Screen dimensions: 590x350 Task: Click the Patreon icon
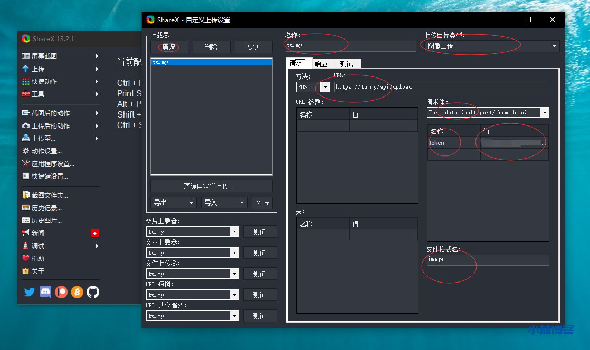[61, 292]
